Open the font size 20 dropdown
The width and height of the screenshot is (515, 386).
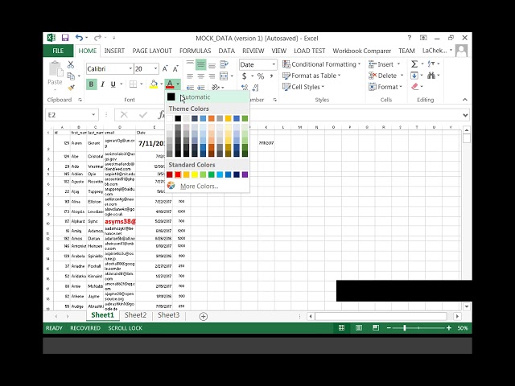(155, 68)
